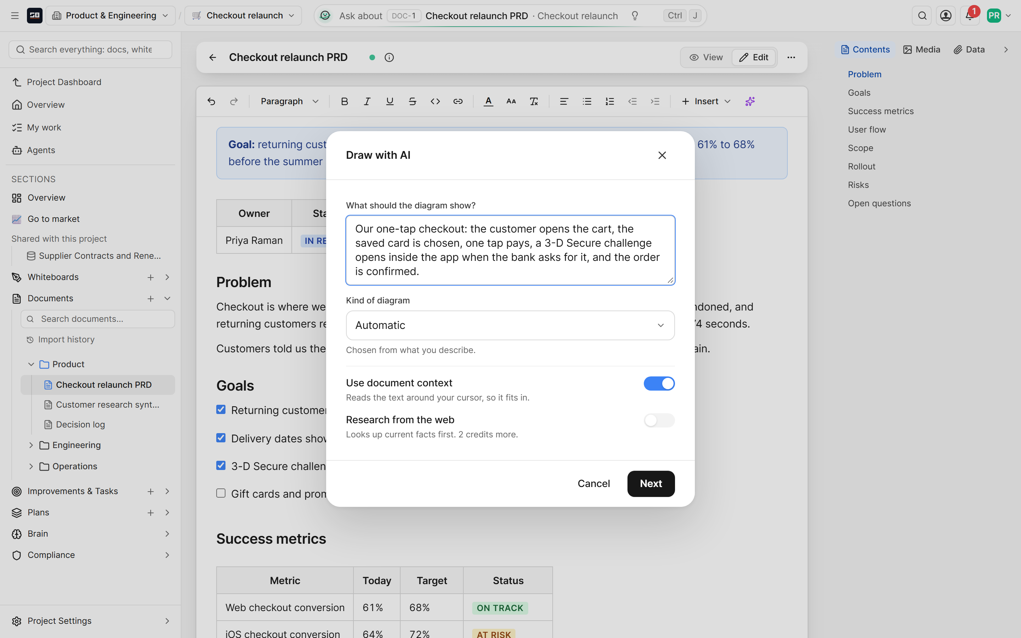Click the search magnifier icon in the top bar

[922, 16]
